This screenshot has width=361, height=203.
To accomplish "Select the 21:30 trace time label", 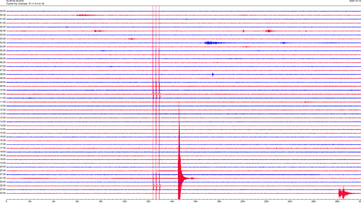I will click(x=3, y=178).
